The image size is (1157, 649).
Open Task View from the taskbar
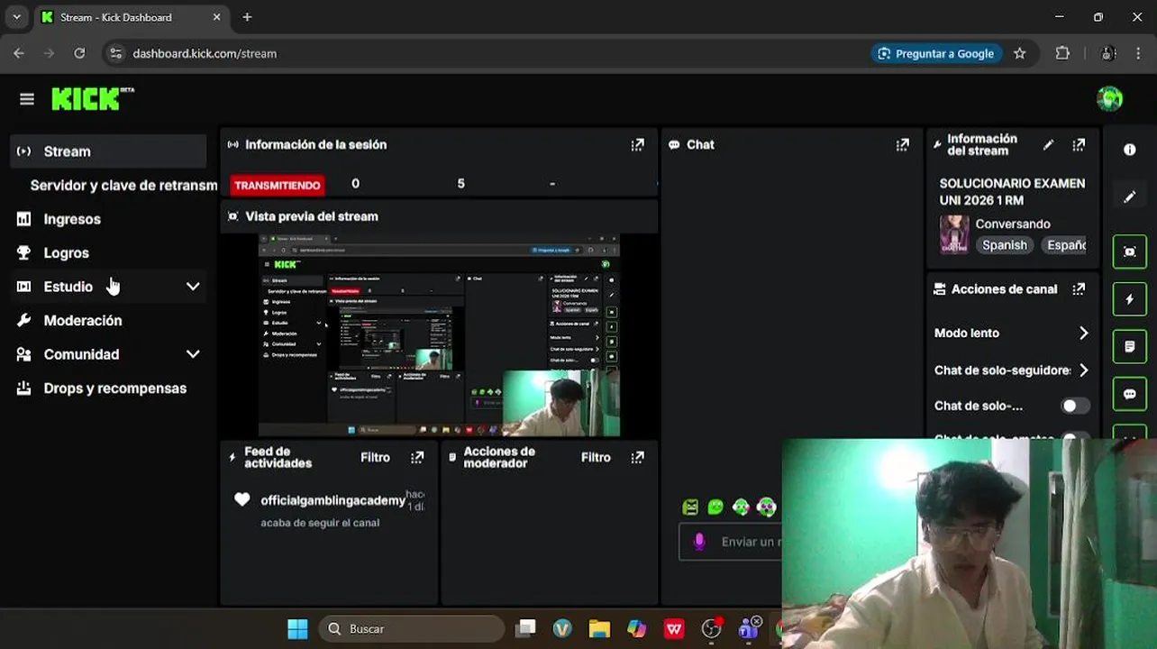click(x=526, y=629)
